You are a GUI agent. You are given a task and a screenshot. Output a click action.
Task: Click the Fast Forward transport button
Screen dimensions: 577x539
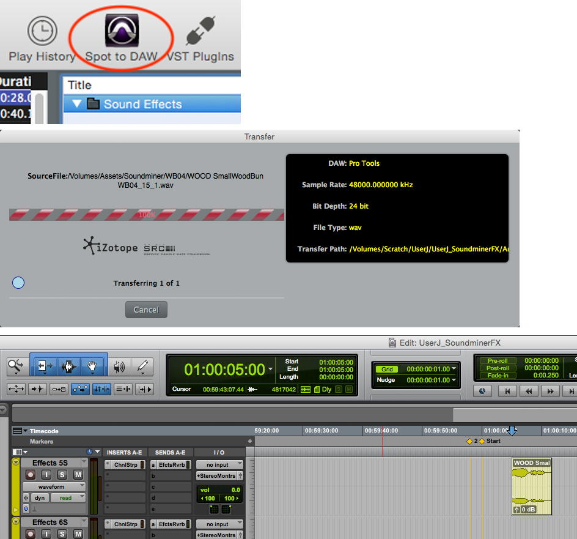click(550, 392)
